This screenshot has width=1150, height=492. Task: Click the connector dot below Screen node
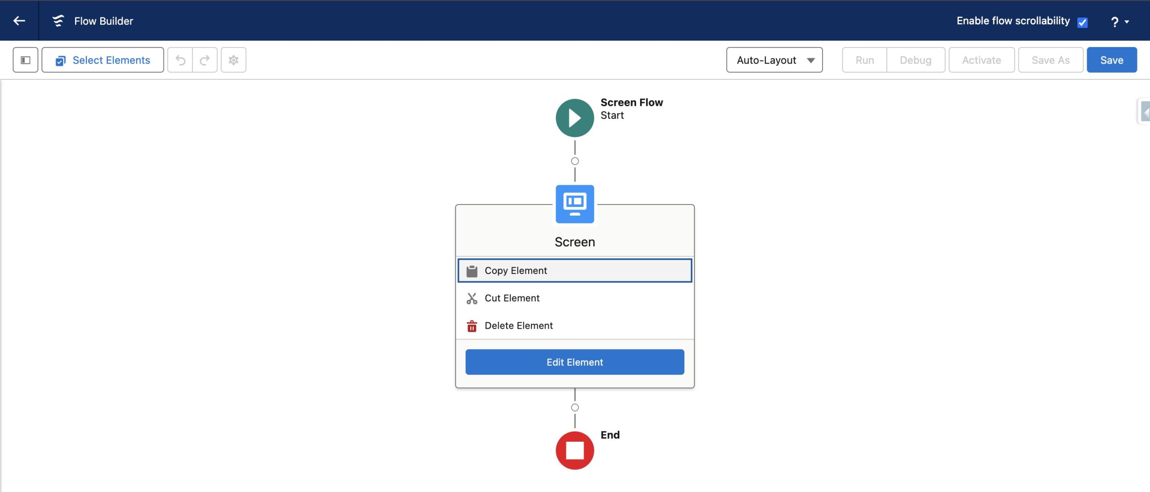575,408
